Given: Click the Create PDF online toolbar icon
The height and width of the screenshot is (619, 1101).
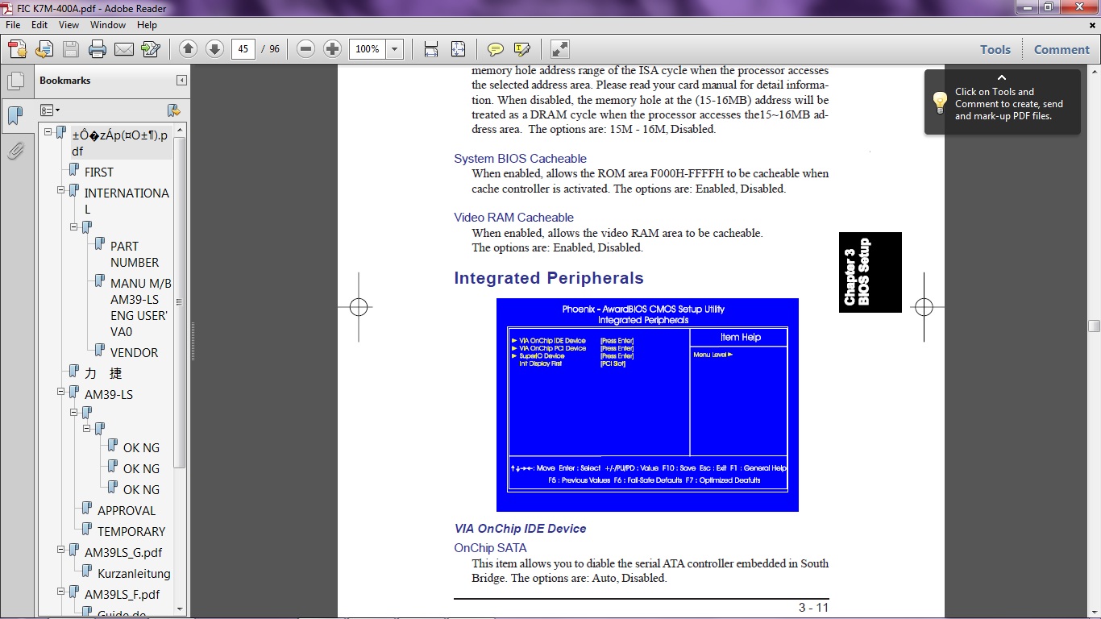Looking at the screenshot, I should tap(18, 49).
